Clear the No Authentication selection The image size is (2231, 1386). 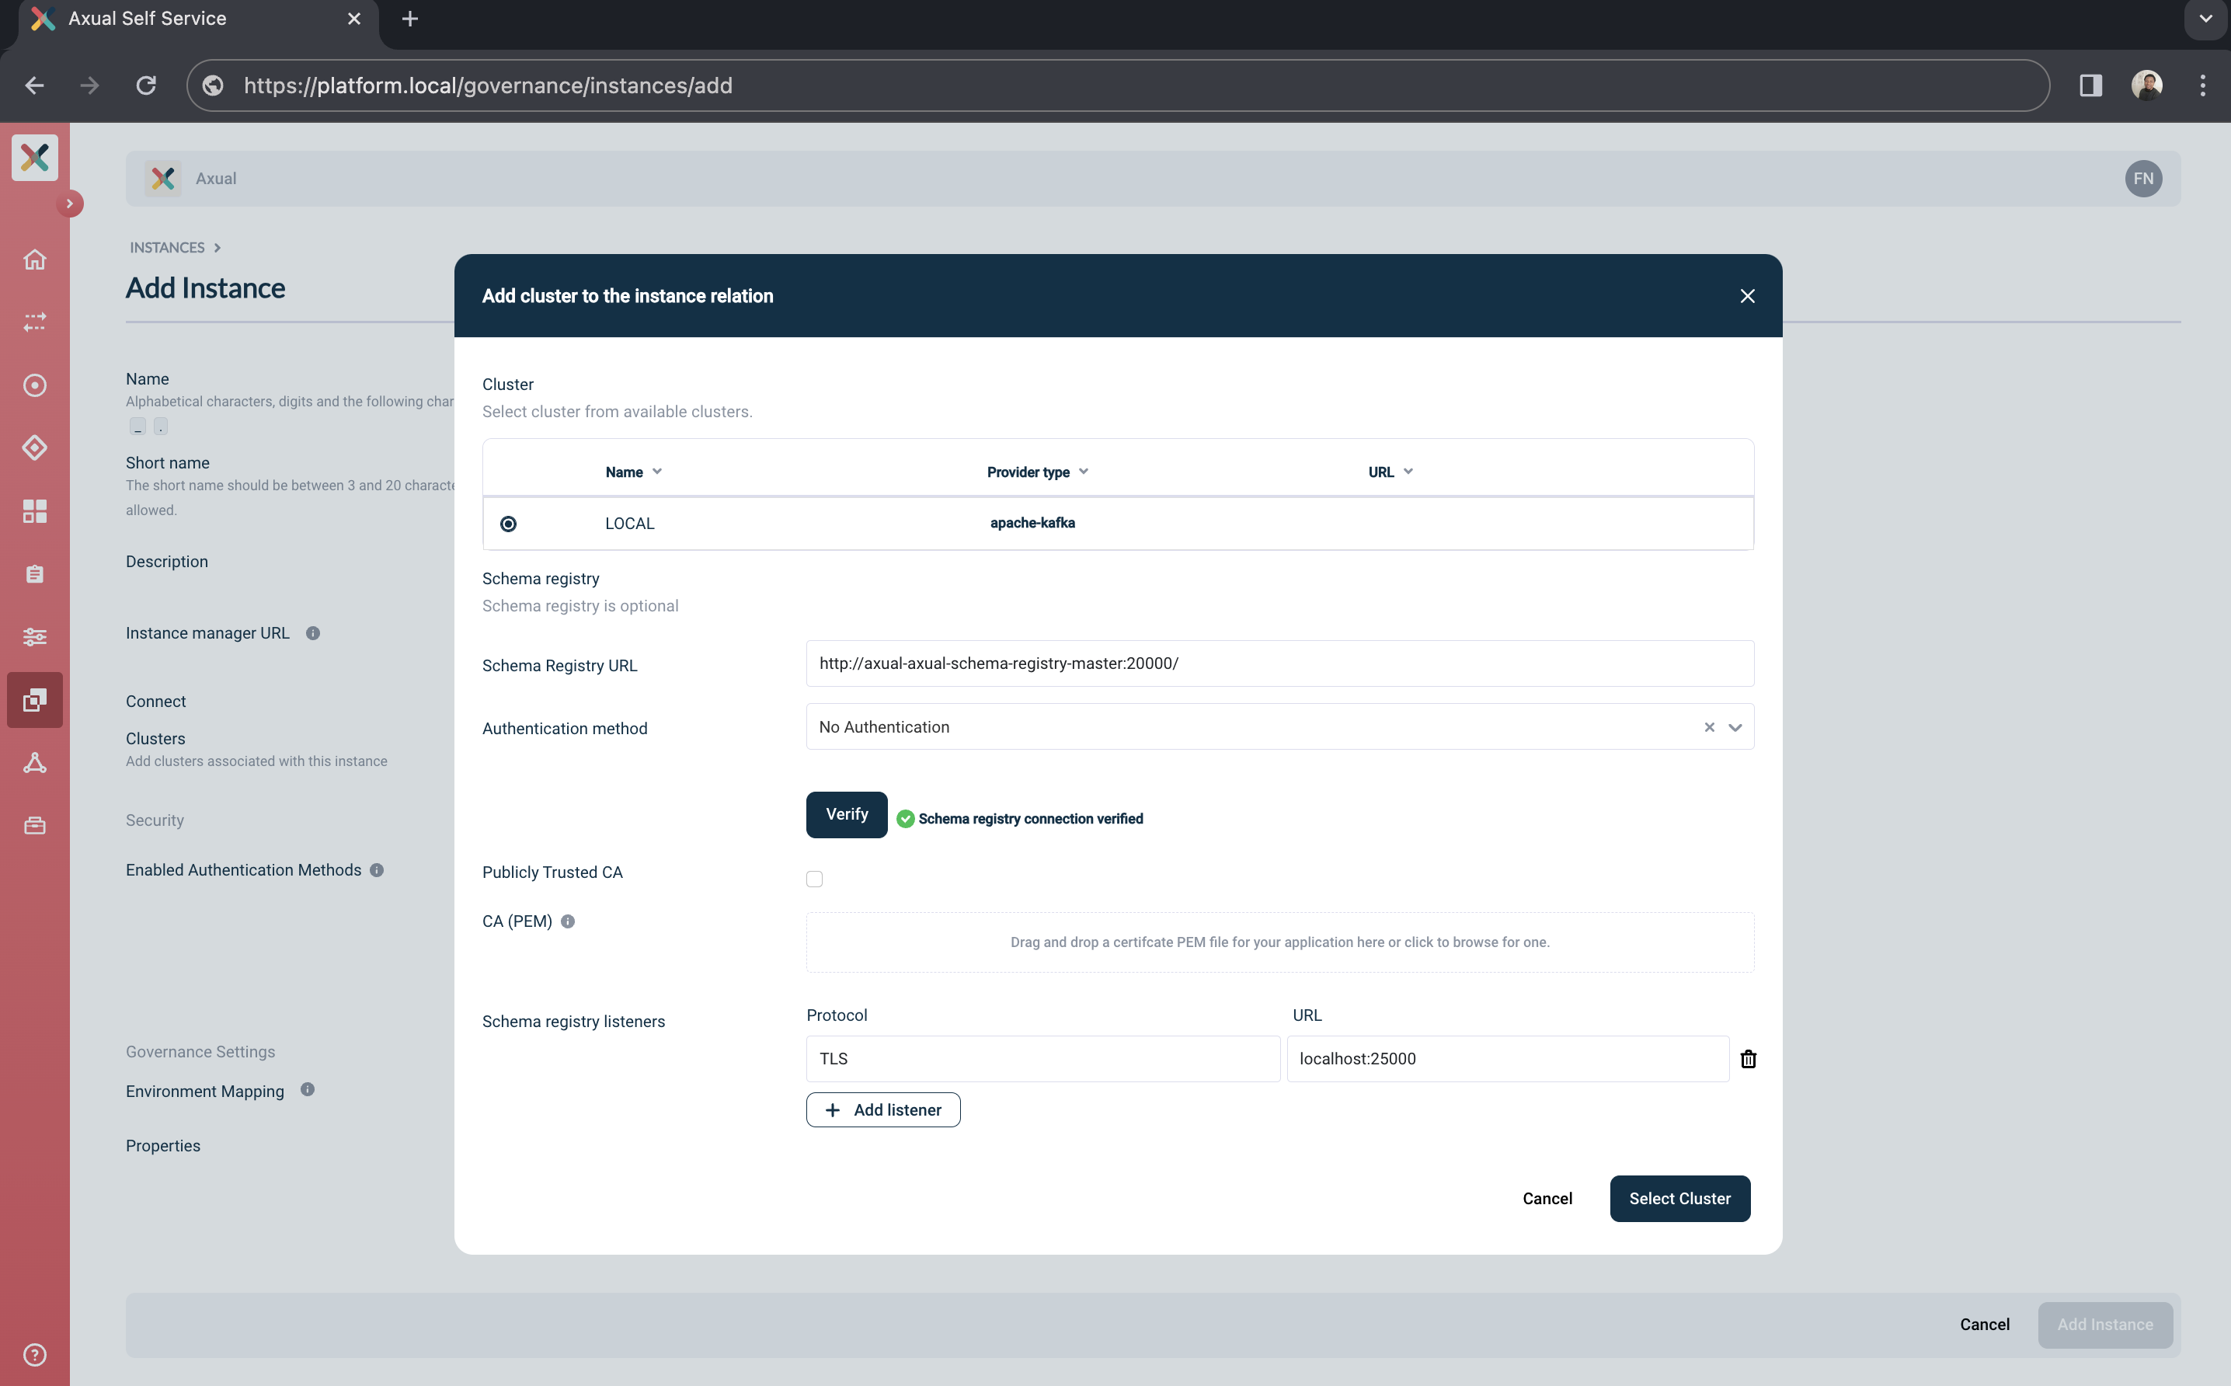tap(1708, 727)
